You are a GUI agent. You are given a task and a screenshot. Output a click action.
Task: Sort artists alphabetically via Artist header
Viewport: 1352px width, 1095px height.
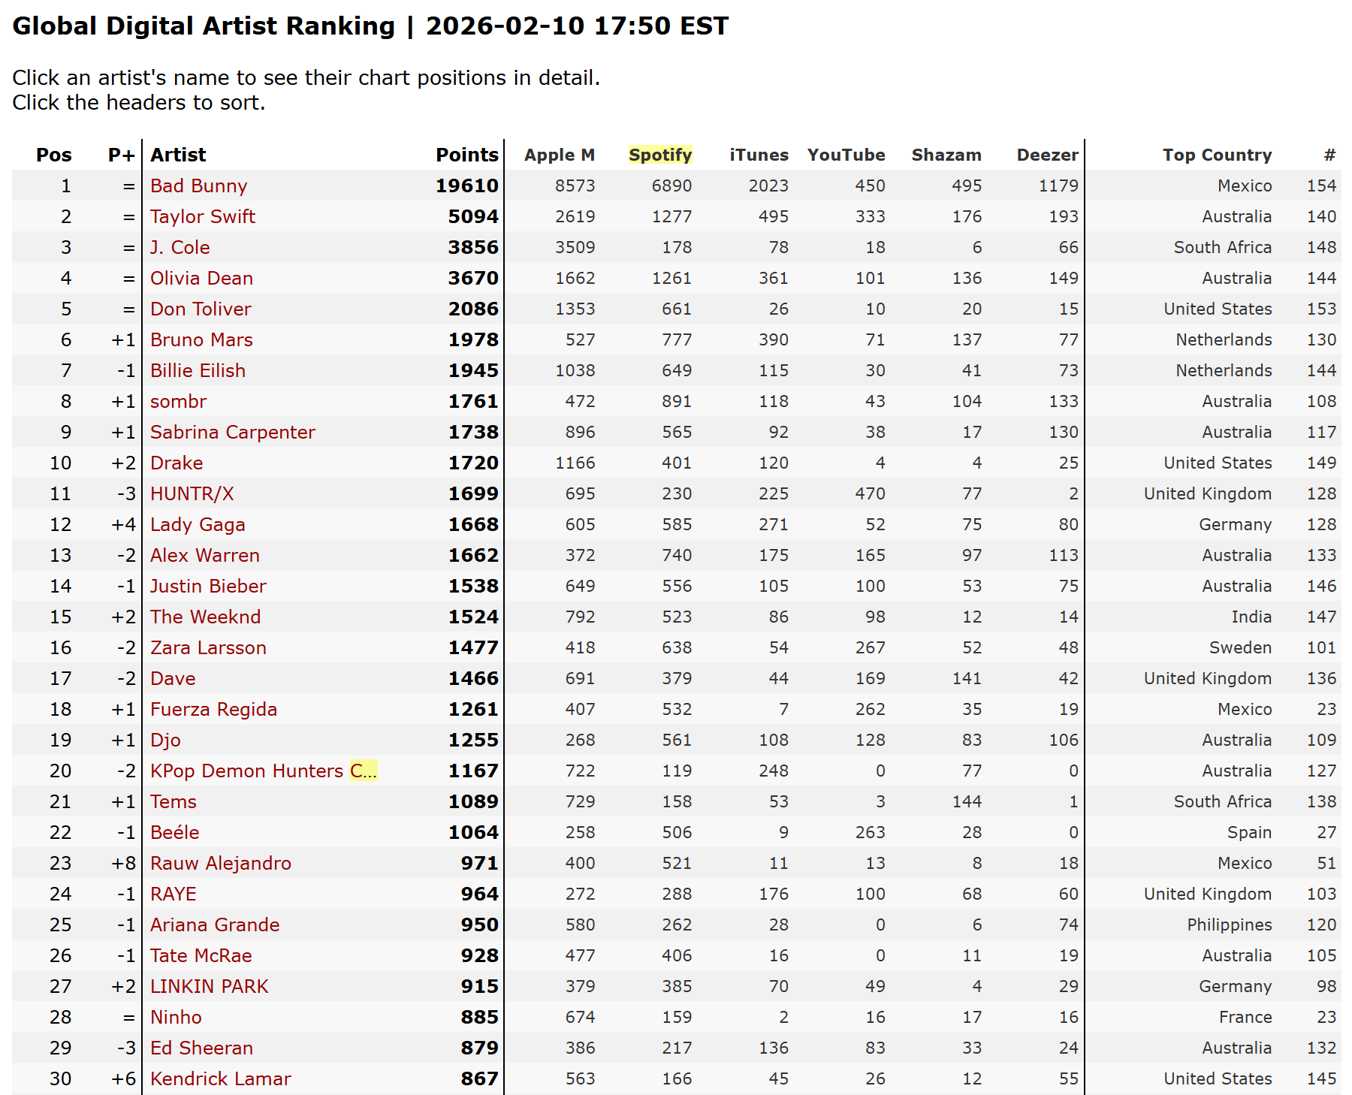[x=177, y=155]
